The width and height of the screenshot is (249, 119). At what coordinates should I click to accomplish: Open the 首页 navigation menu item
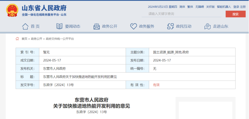(35, 26)
